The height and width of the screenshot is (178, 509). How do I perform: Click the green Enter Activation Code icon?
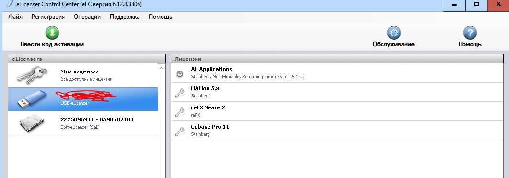click(x=52, y=33)
